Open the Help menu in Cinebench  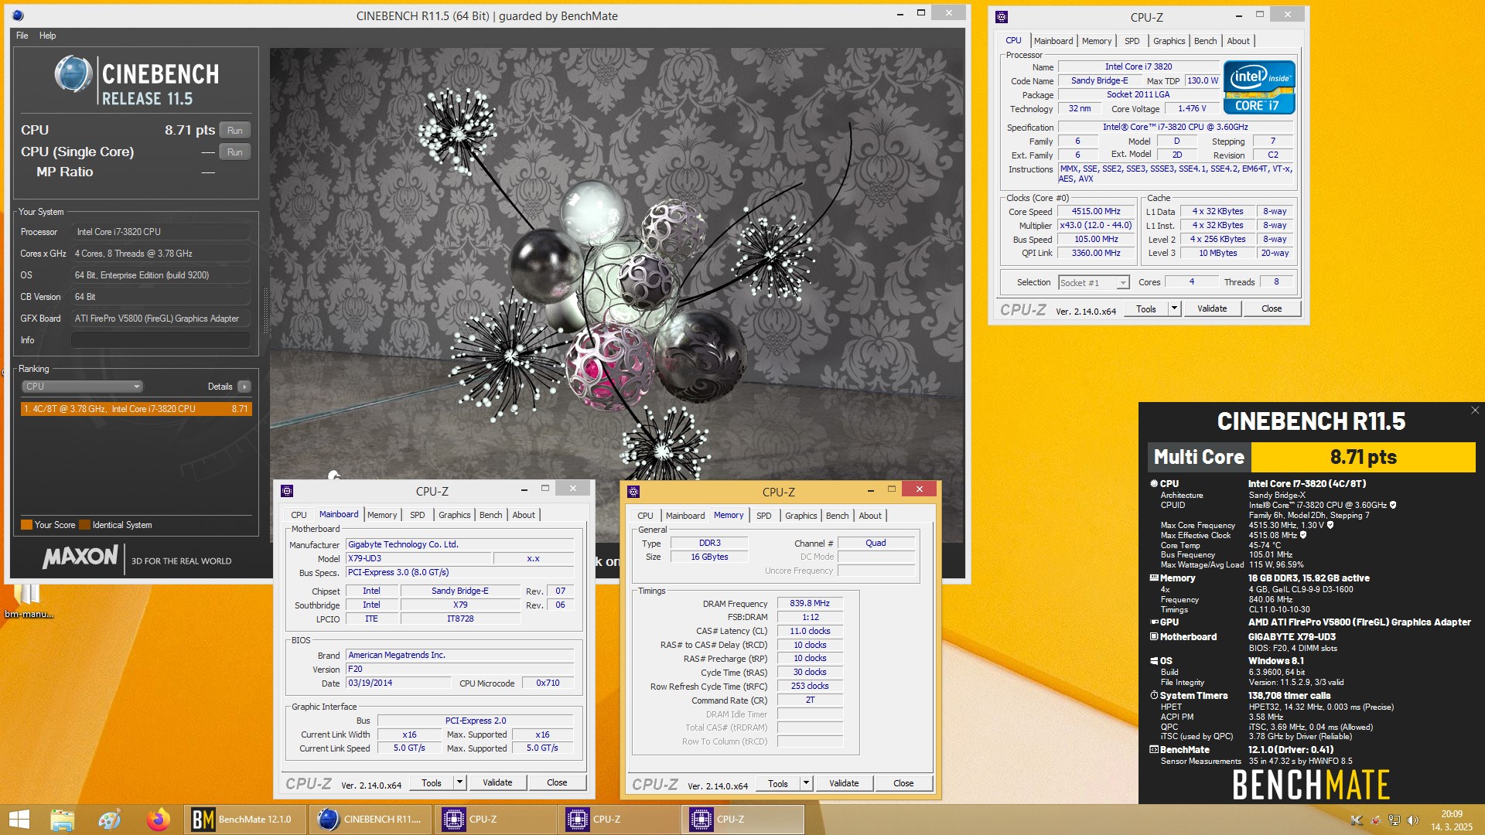click(48, 36)
